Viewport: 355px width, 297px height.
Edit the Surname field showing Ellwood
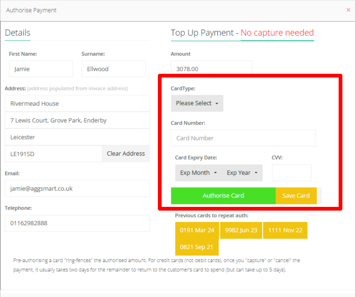(x=114, y=69)
